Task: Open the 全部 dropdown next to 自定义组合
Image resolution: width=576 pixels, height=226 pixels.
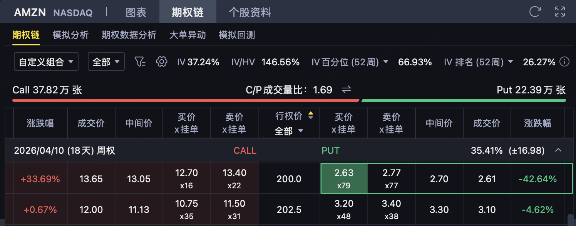Action: tap(106, 62)
